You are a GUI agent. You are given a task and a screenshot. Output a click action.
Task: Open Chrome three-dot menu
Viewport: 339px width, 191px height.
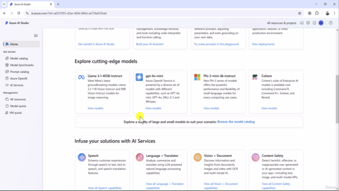pyautogui.click(x=334, y=13)
